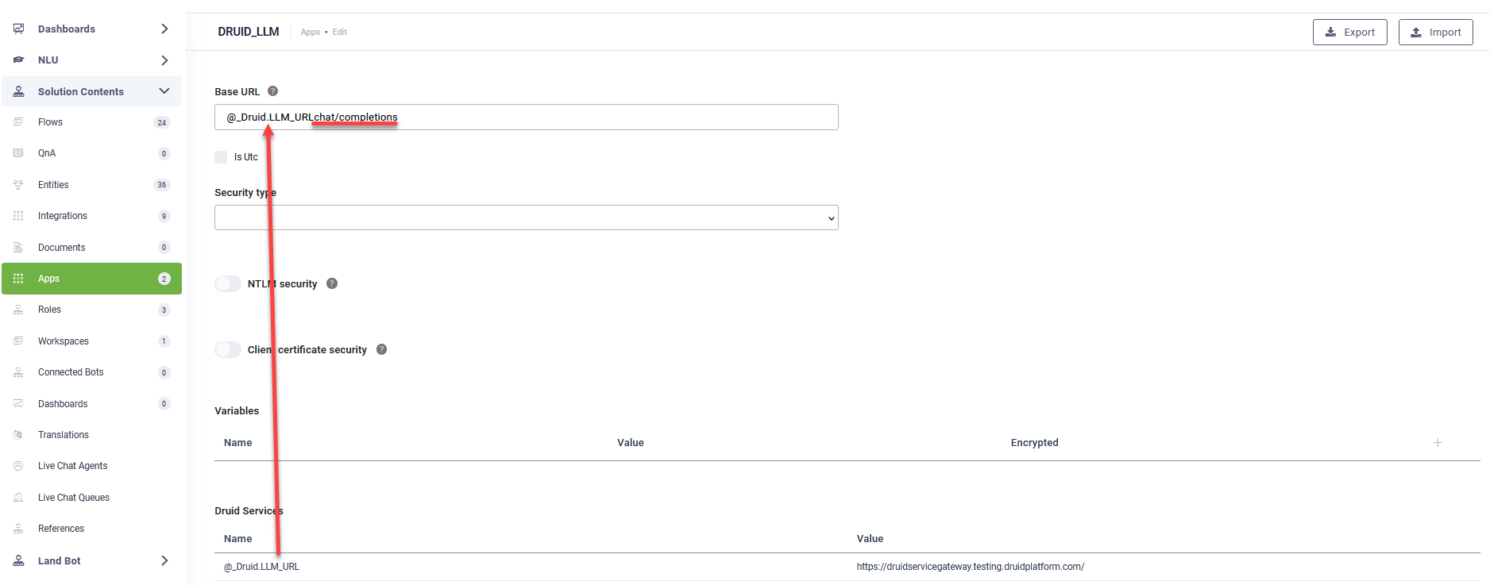Open Flows in the sidebar
This screenshot has width=1490, height=585.
(x=50, y=122)
